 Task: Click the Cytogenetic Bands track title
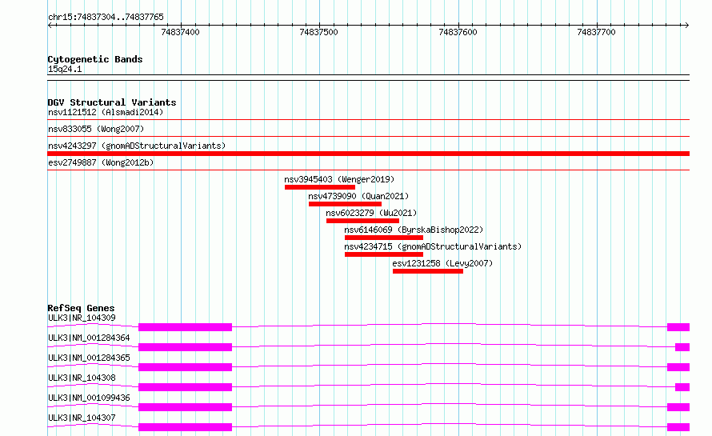click(x=95, y=59)
